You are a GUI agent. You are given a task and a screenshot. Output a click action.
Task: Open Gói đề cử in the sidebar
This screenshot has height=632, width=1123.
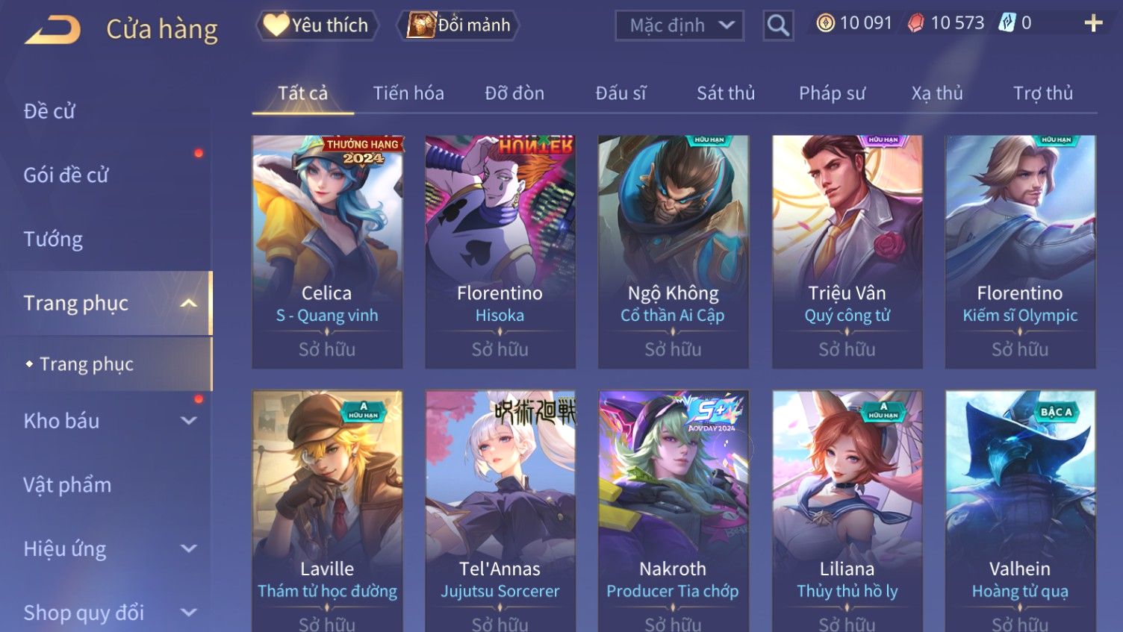tap(66, 175)
